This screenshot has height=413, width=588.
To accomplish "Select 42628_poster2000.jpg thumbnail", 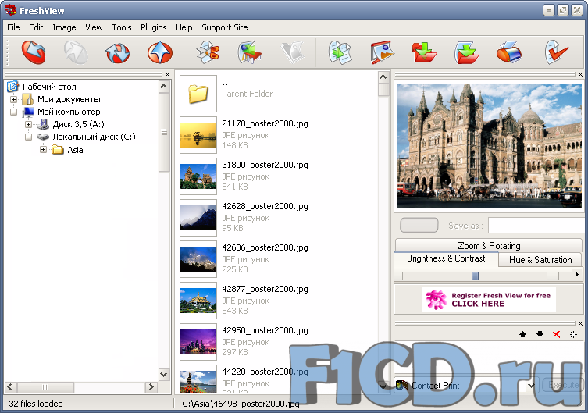I will (198, 218).
